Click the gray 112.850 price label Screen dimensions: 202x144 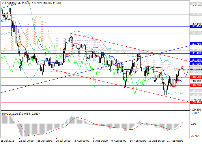tap(196, 14)
